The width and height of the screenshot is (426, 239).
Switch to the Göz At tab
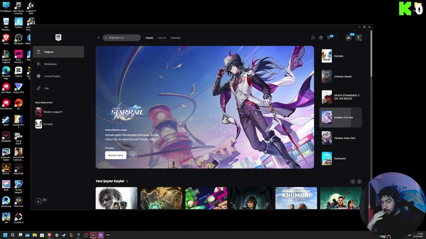pos(162,38)
